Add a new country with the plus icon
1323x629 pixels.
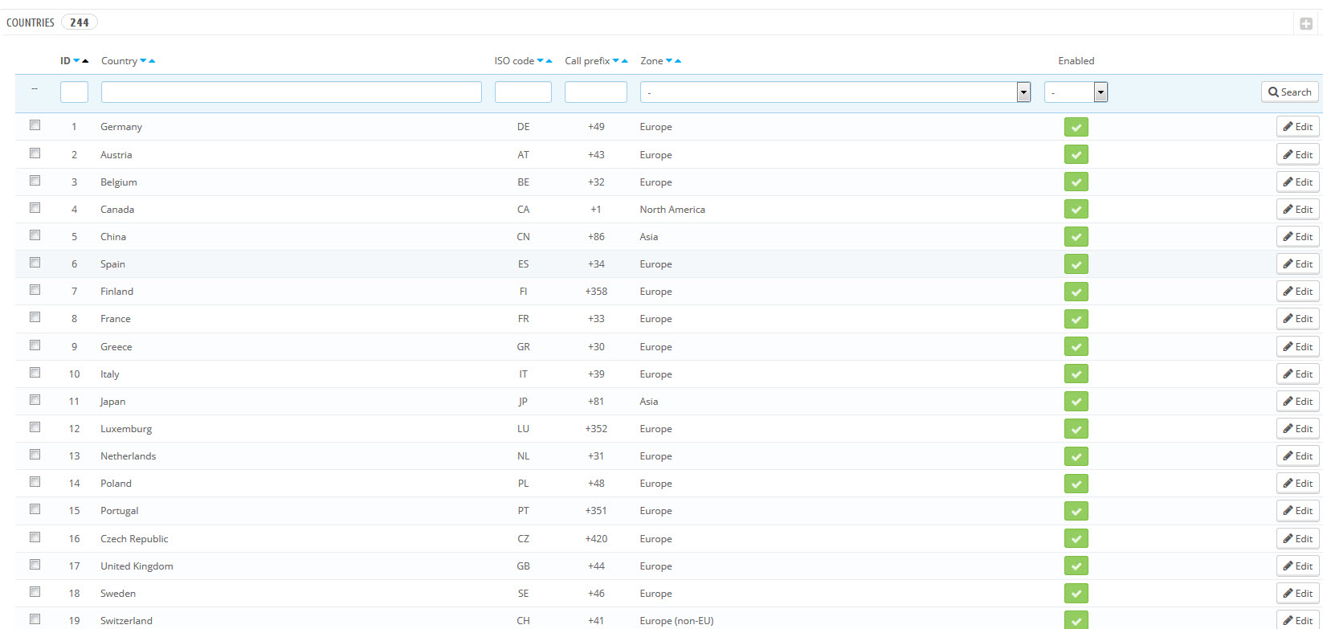coord(1306,23)
